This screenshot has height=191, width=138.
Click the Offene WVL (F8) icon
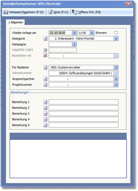[x=75, y=12]
